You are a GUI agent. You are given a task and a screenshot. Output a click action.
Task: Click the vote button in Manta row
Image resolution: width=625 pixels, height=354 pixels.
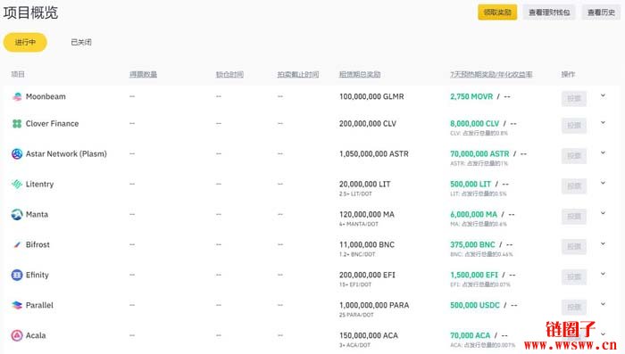pyautogui.click(x=574, y=216)
